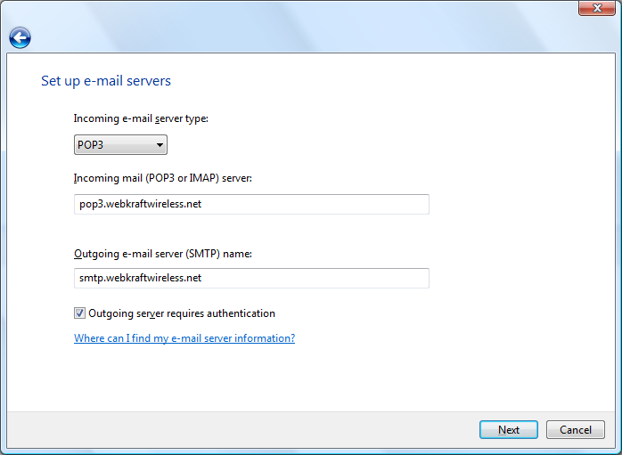Focus the outgoing SMTP server name field
The image size is (622, 455).
coord(251,278)
